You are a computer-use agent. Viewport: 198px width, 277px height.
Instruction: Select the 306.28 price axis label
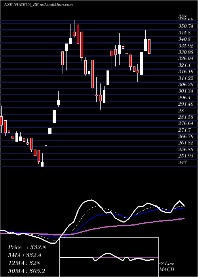[x=186, y=85]
